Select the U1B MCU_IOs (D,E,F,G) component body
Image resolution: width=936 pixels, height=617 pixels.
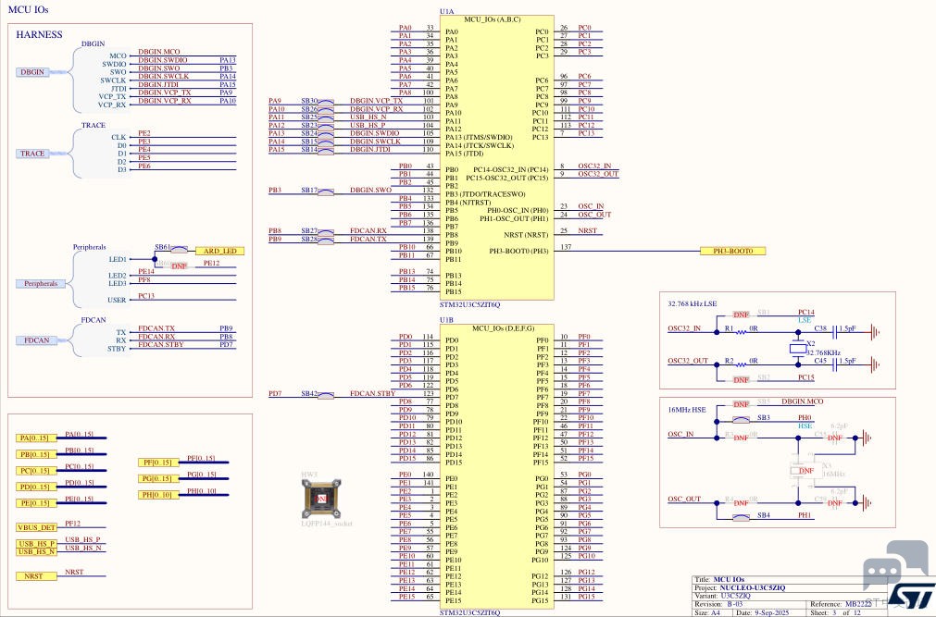pyautogui.click(x=496, y=466)
